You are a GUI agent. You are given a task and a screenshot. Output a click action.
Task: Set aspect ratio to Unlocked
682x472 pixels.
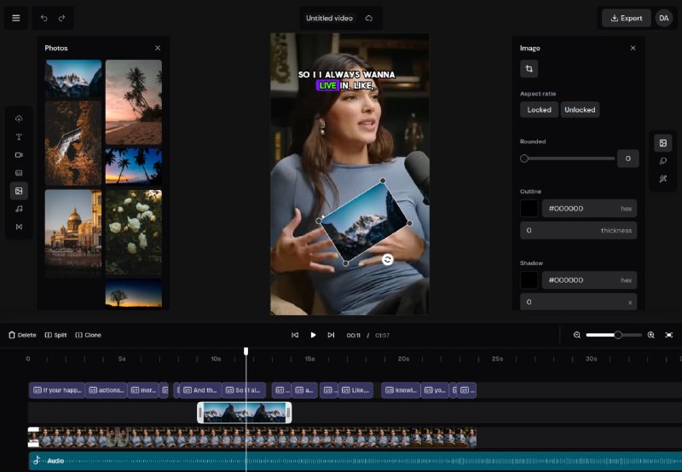(x=580, y=110)
